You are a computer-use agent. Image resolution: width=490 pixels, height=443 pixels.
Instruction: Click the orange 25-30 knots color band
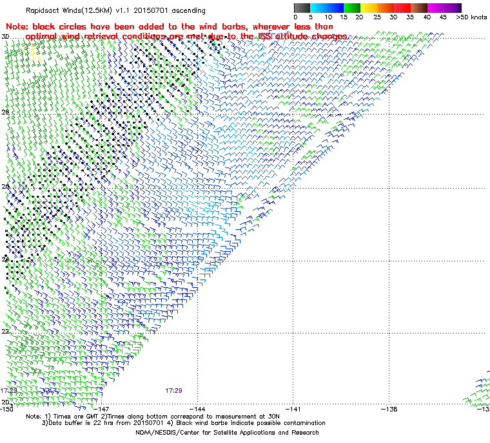386,8
